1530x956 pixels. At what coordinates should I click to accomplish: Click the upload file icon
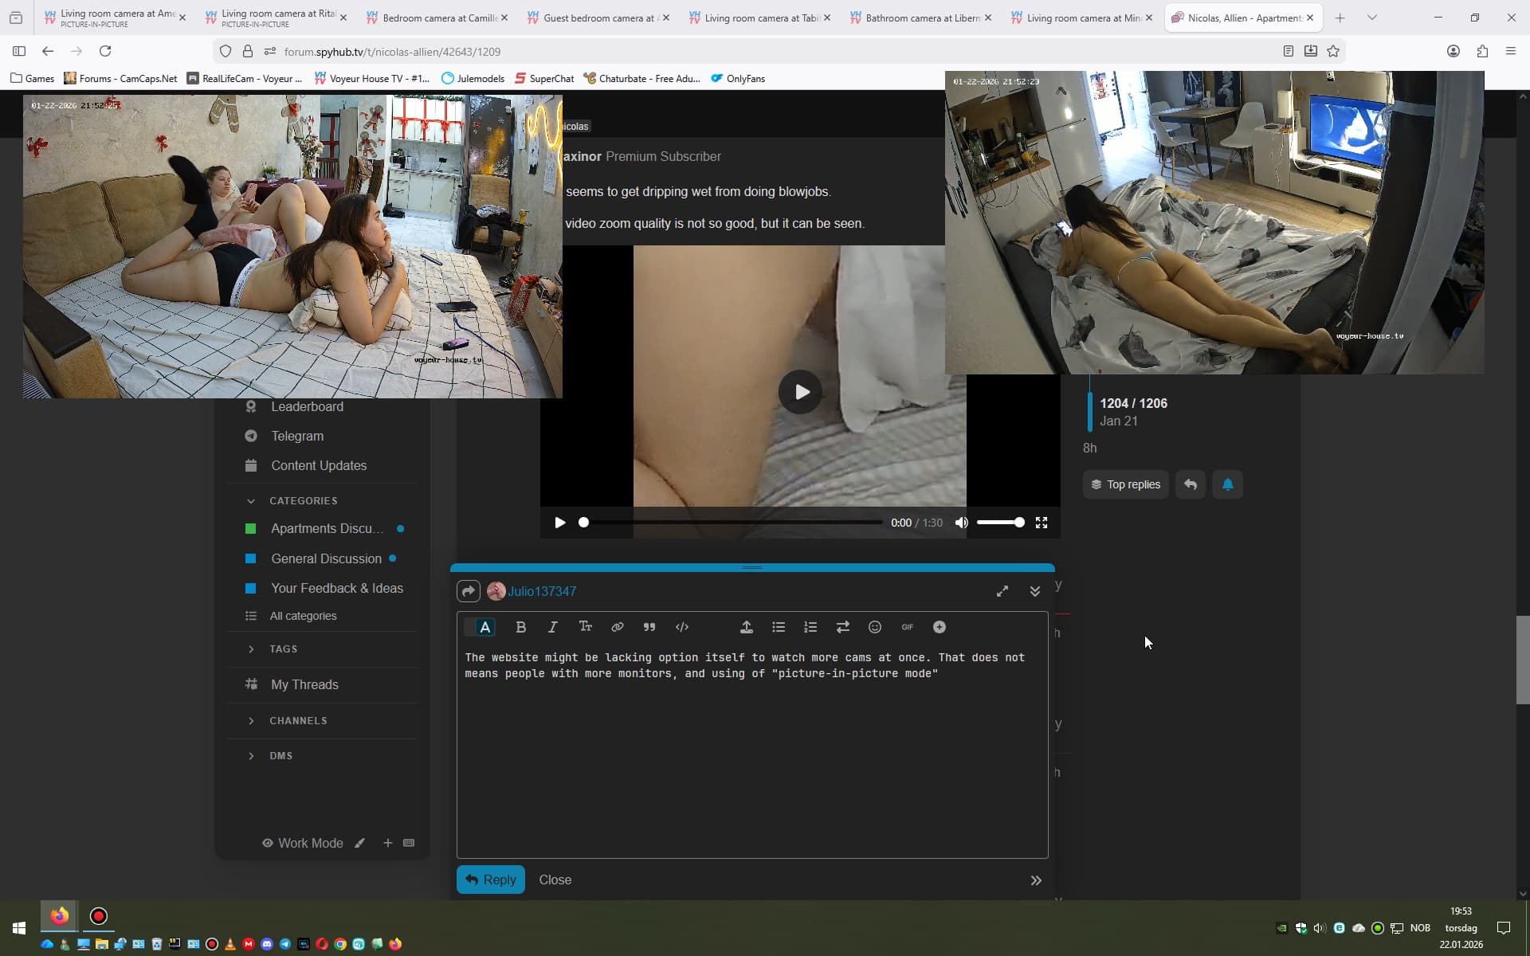pos(746,627)
